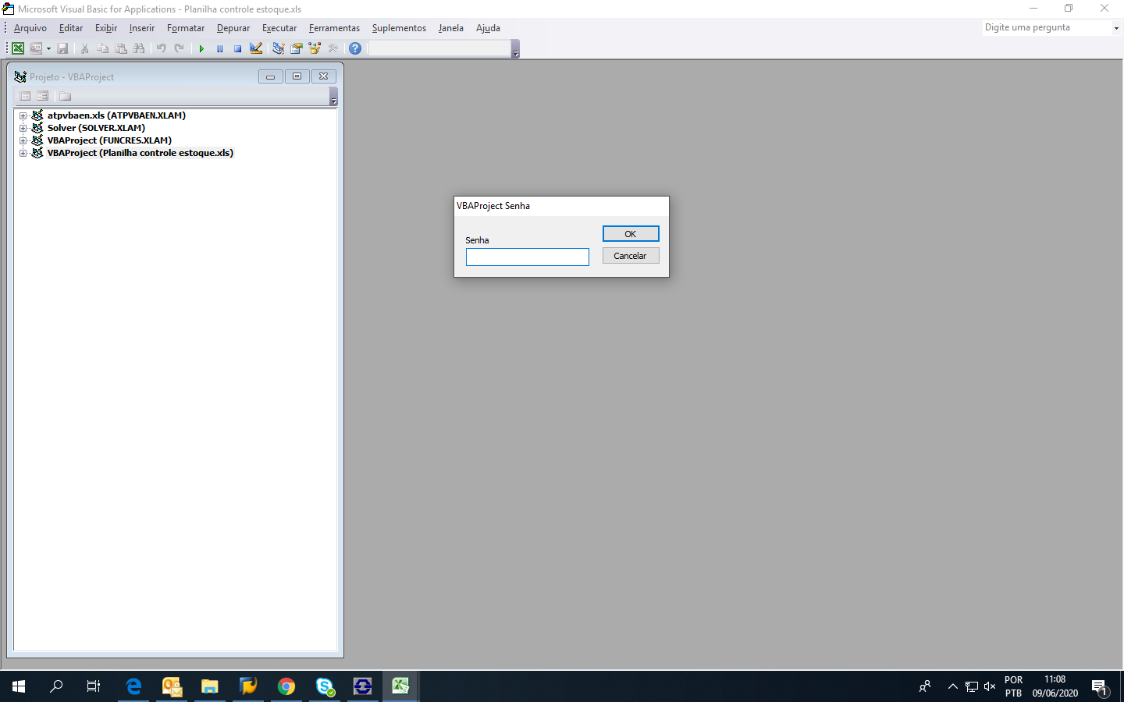Open standard toolbar options arrow
This screenshot has width=1124, height=702.
pyautogui.click(x=515, y=49)
